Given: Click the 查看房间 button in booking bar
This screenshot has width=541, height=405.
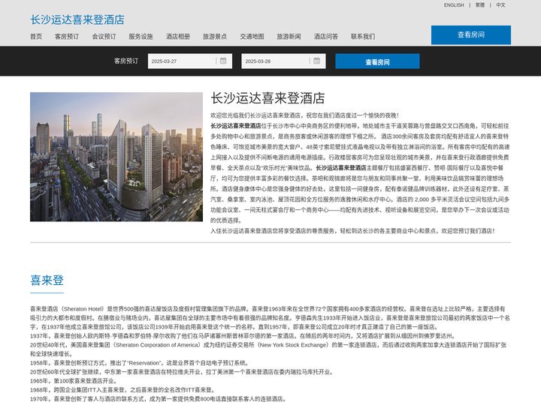Looking at the screenshot, I should (377, 61).
